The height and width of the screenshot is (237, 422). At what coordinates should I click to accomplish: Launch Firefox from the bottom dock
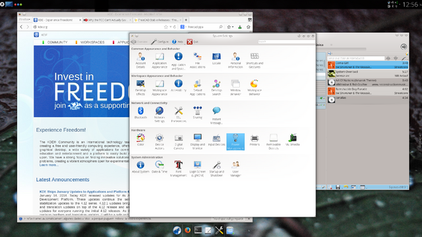tap(187, 230)
